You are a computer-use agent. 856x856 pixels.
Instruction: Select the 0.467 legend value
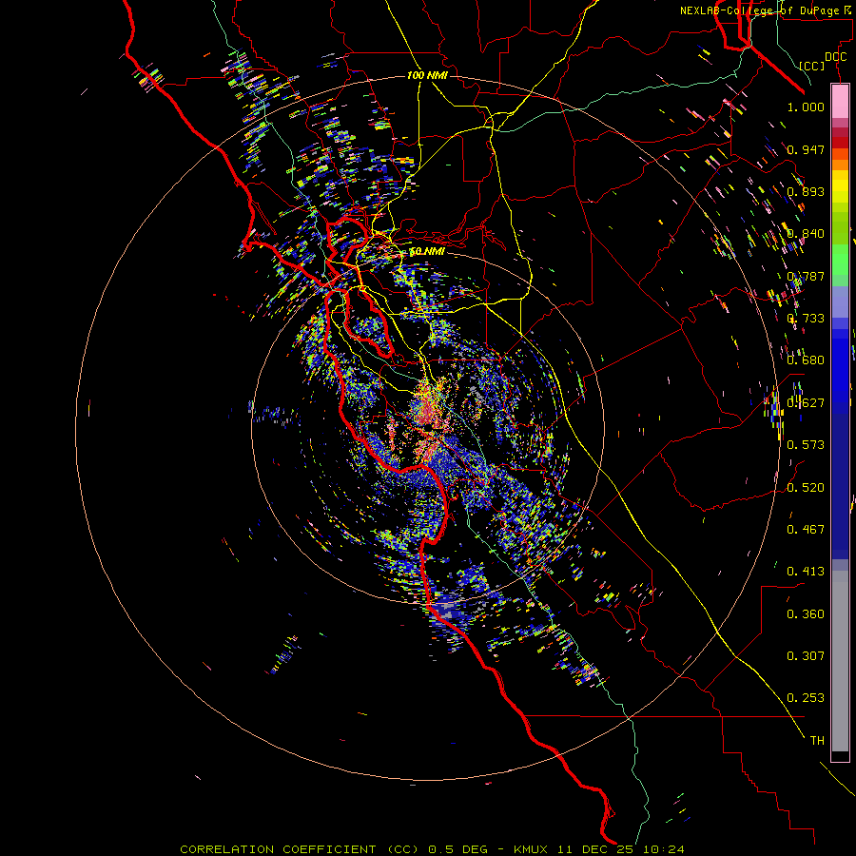[806, 530]
